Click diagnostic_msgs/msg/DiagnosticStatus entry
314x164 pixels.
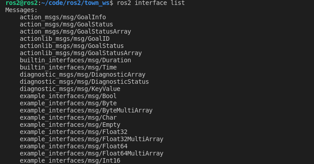tap(84, 82)
